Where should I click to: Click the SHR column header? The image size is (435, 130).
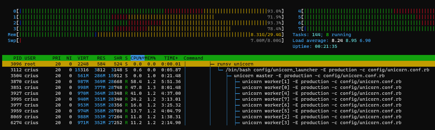[118, 58]
